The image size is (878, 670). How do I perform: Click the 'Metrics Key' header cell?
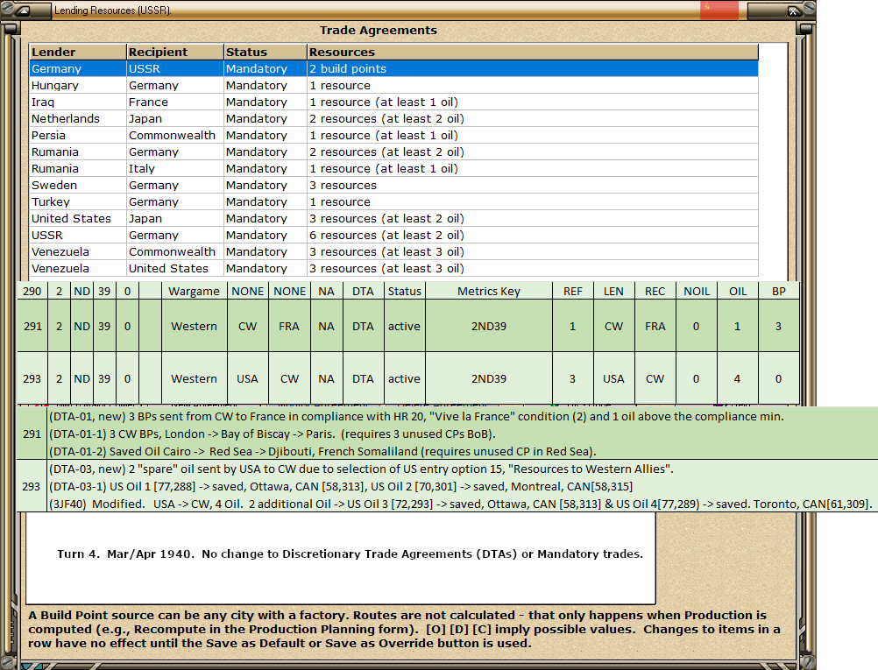pyautogui.click(x=489, y=291)
